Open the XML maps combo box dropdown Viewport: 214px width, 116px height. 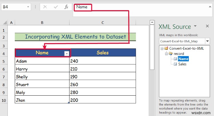[208, 41]
